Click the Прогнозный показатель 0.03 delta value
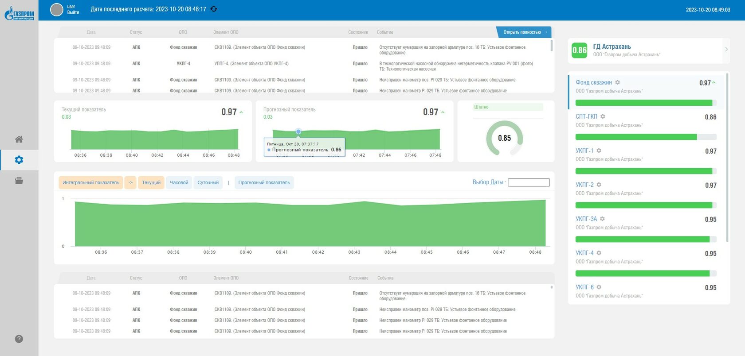Image resolution: width=745 pixels, height=356 pixels. coord(268,117)
